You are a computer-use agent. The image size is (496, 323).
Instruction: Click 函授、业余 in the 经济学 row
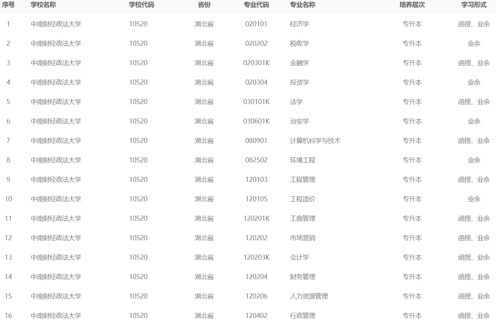tap(474, 24)
